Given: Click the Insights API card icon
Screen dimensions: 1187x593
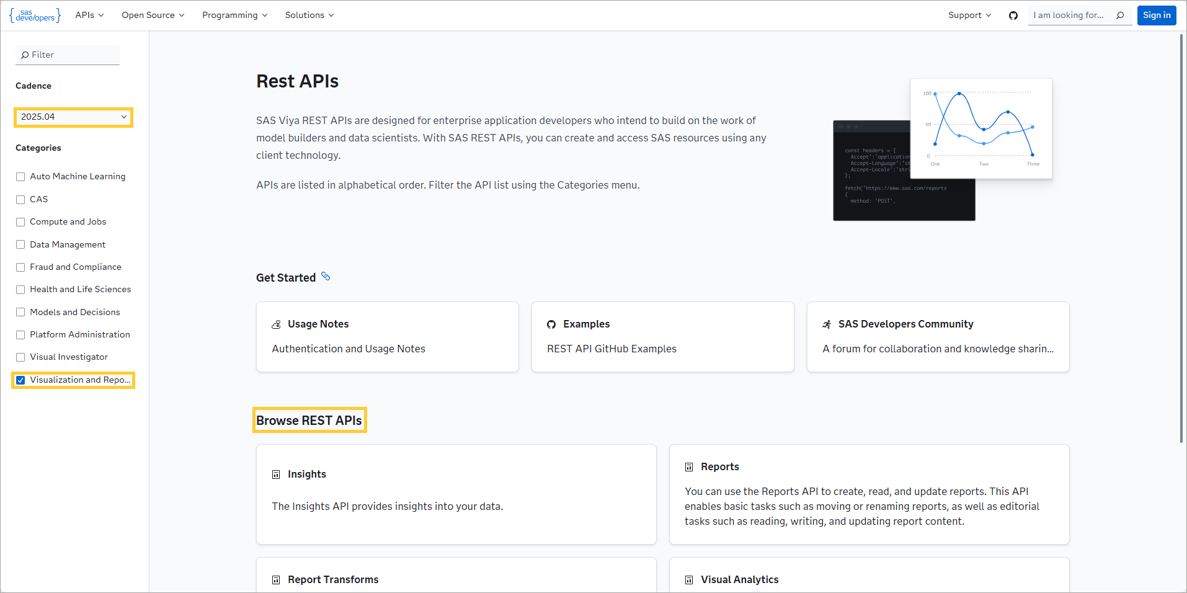Looking at the screenshot, I should (277, 474).
